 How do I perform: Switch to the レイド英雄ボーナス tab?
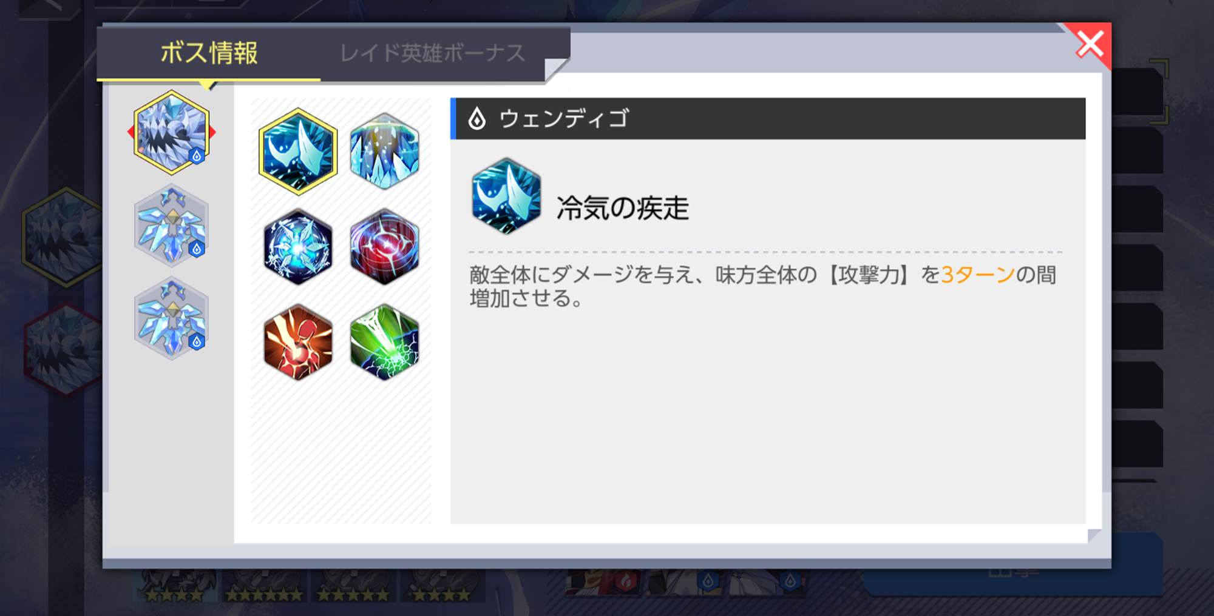432,53
